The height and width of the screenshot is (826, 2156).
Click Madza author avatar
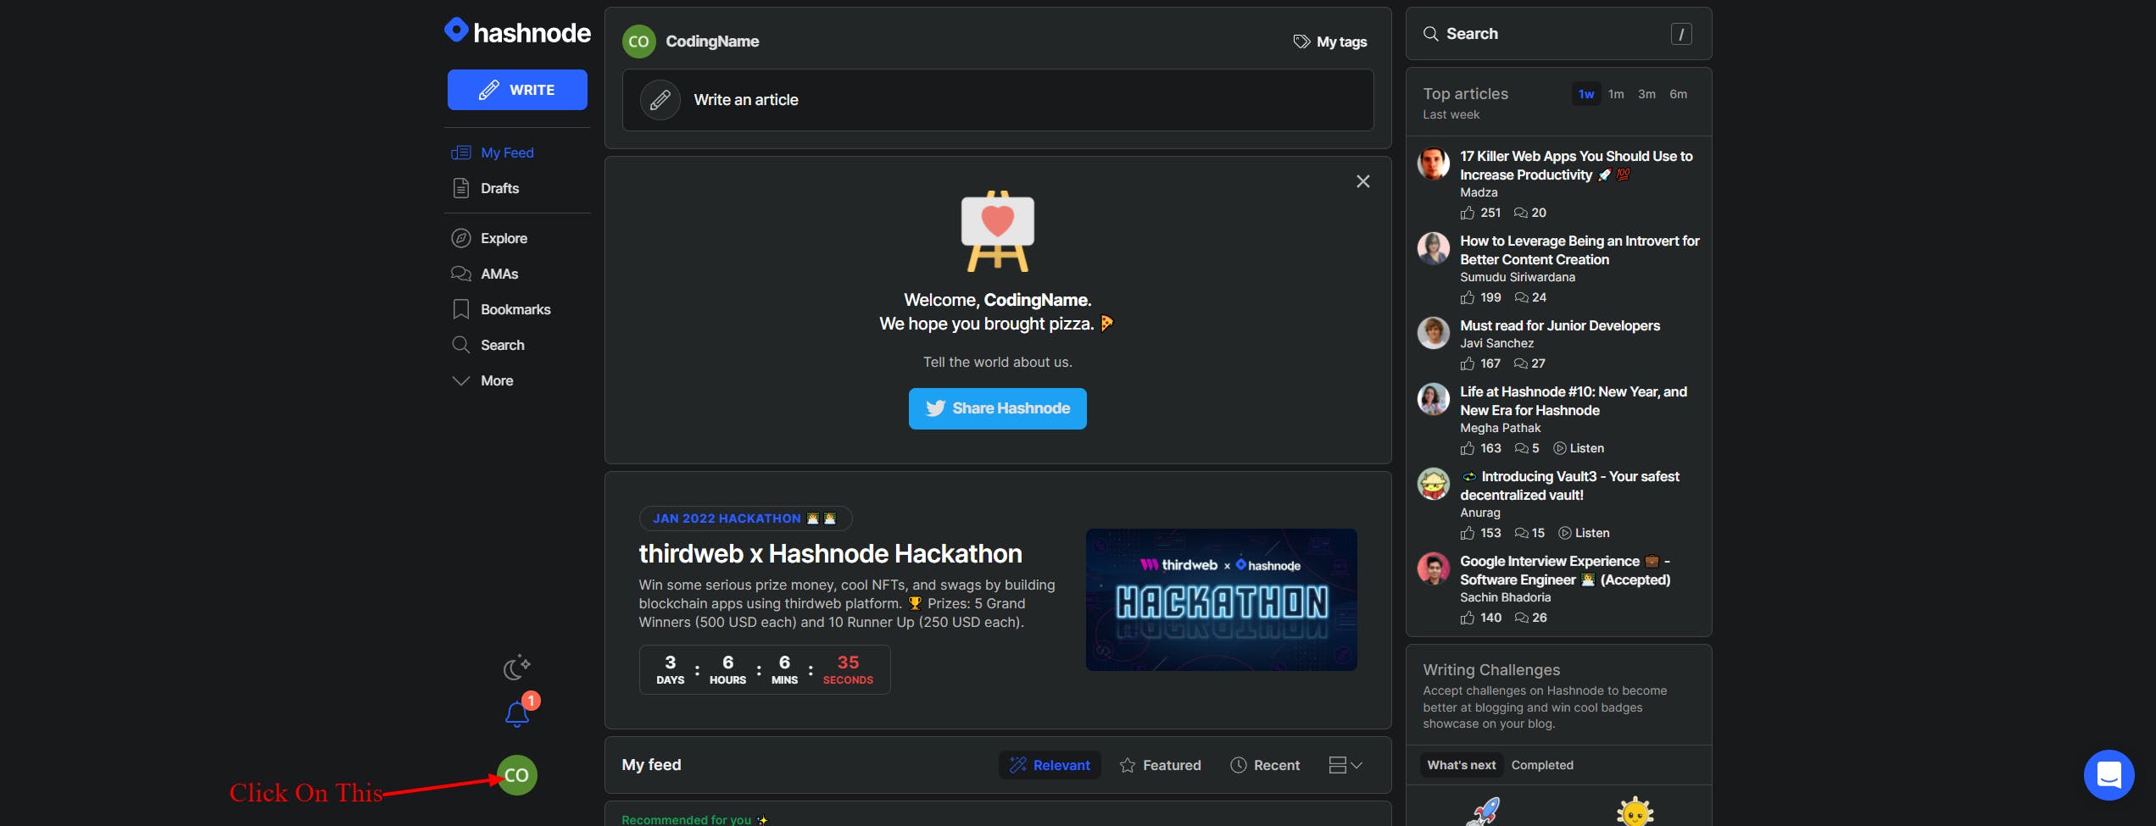[x=1434, y=164]
